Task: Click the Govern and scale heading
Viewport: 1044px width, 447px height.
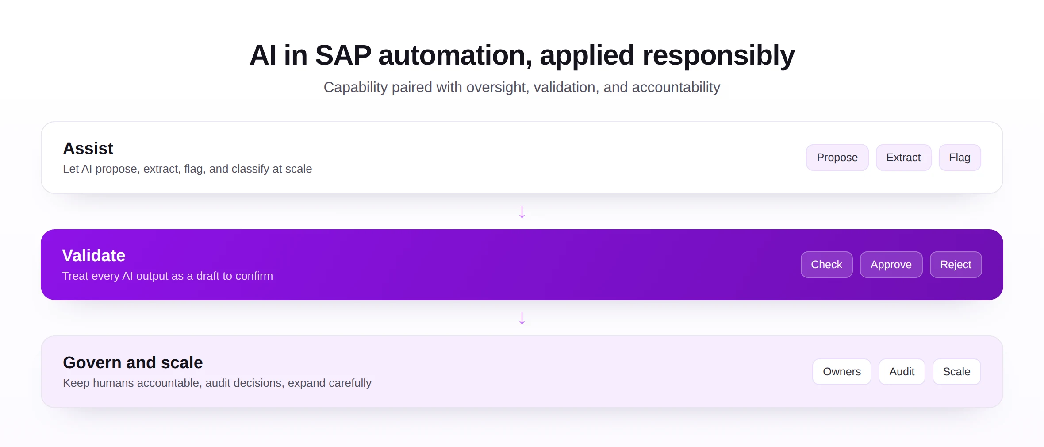Action: (x=133, y=362)
